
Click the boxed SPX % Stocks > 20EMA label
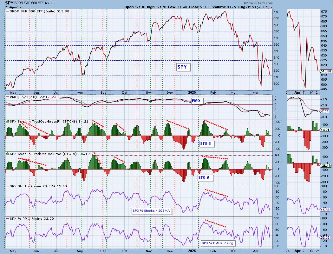coord(151,211)
